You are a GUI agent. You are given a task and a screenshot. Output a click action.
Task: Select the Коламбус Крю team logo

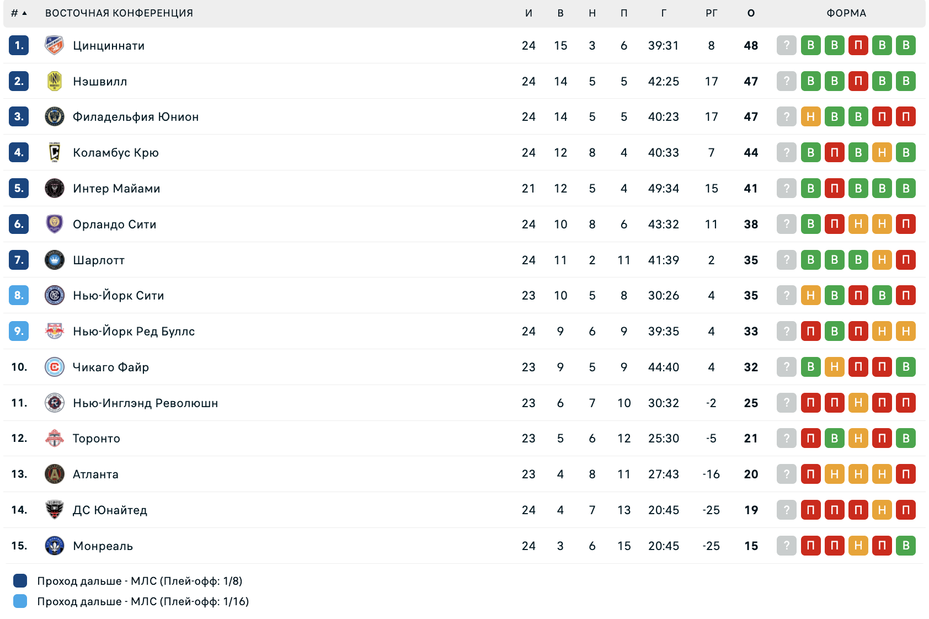coord(54,152)
